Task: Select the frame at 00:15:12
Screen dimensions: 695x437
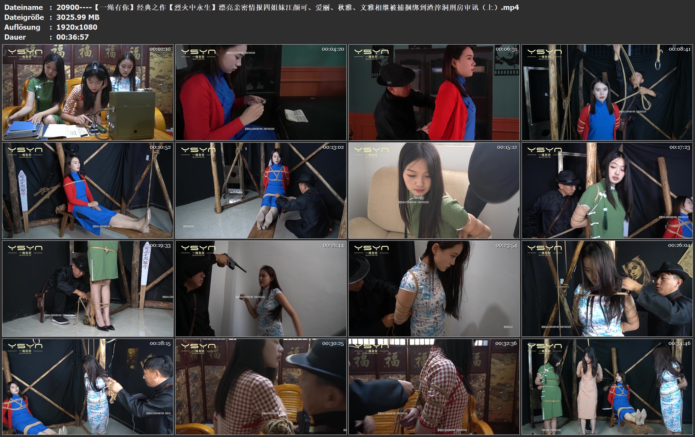Action: (x=434, y=191)
